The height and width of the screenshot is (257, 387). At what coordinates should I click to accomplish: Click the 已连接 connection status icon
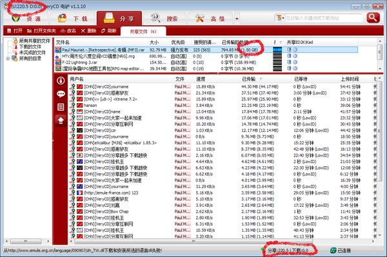click(x=333, y=251)
